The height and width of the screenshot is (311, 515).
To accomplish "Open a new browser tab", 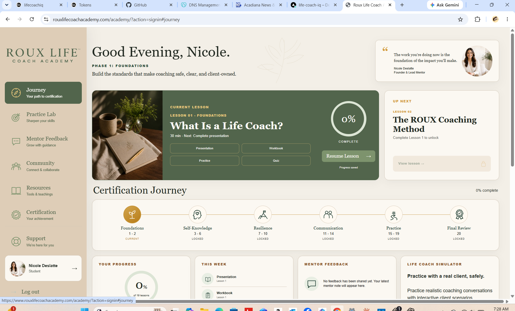I will click(x=402, y=5).
